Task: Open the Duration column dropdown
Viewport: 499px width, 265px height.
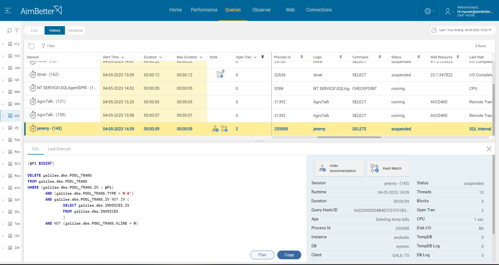Action: point(161,57)
